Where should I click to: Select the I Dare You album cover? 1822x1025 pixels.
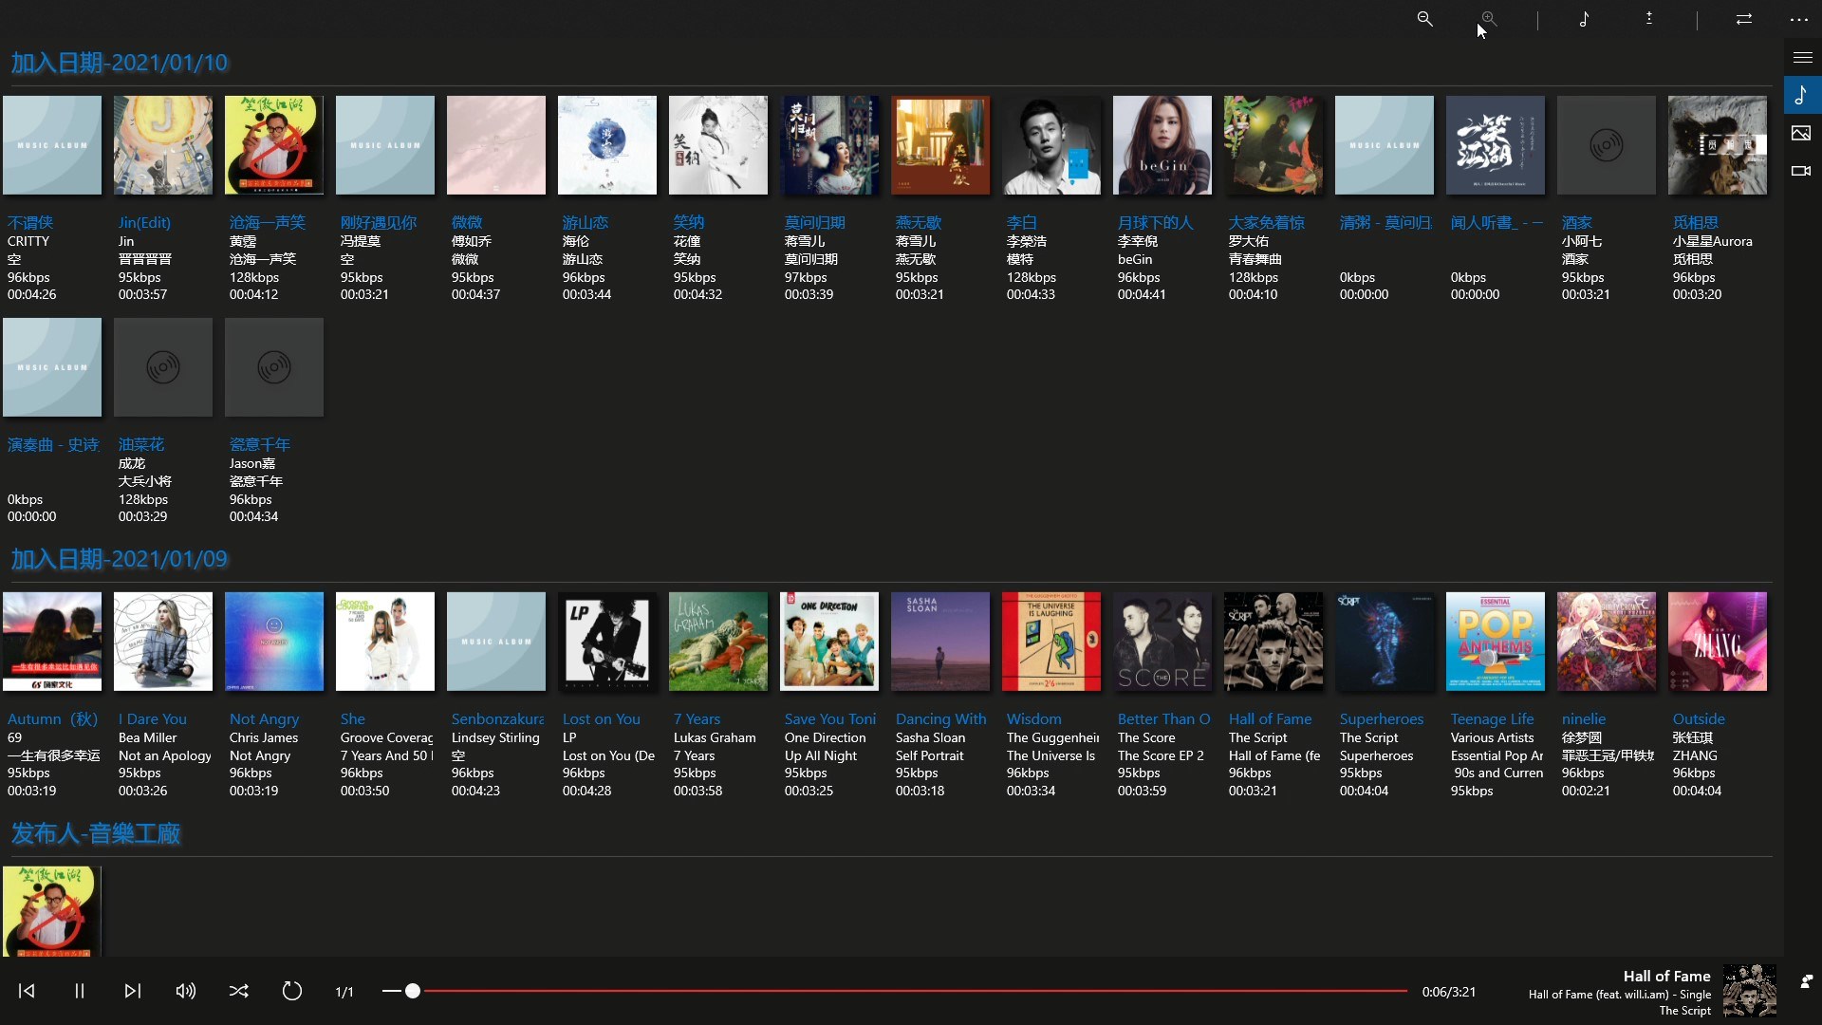coord(163,642)
